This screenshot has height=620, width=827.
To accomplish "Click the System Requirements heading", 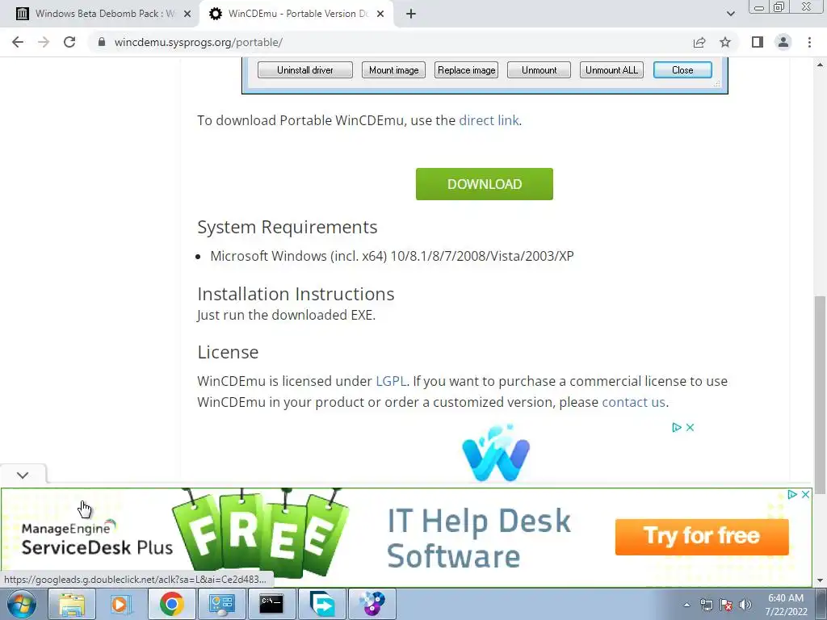I will (x=287, y=227).
